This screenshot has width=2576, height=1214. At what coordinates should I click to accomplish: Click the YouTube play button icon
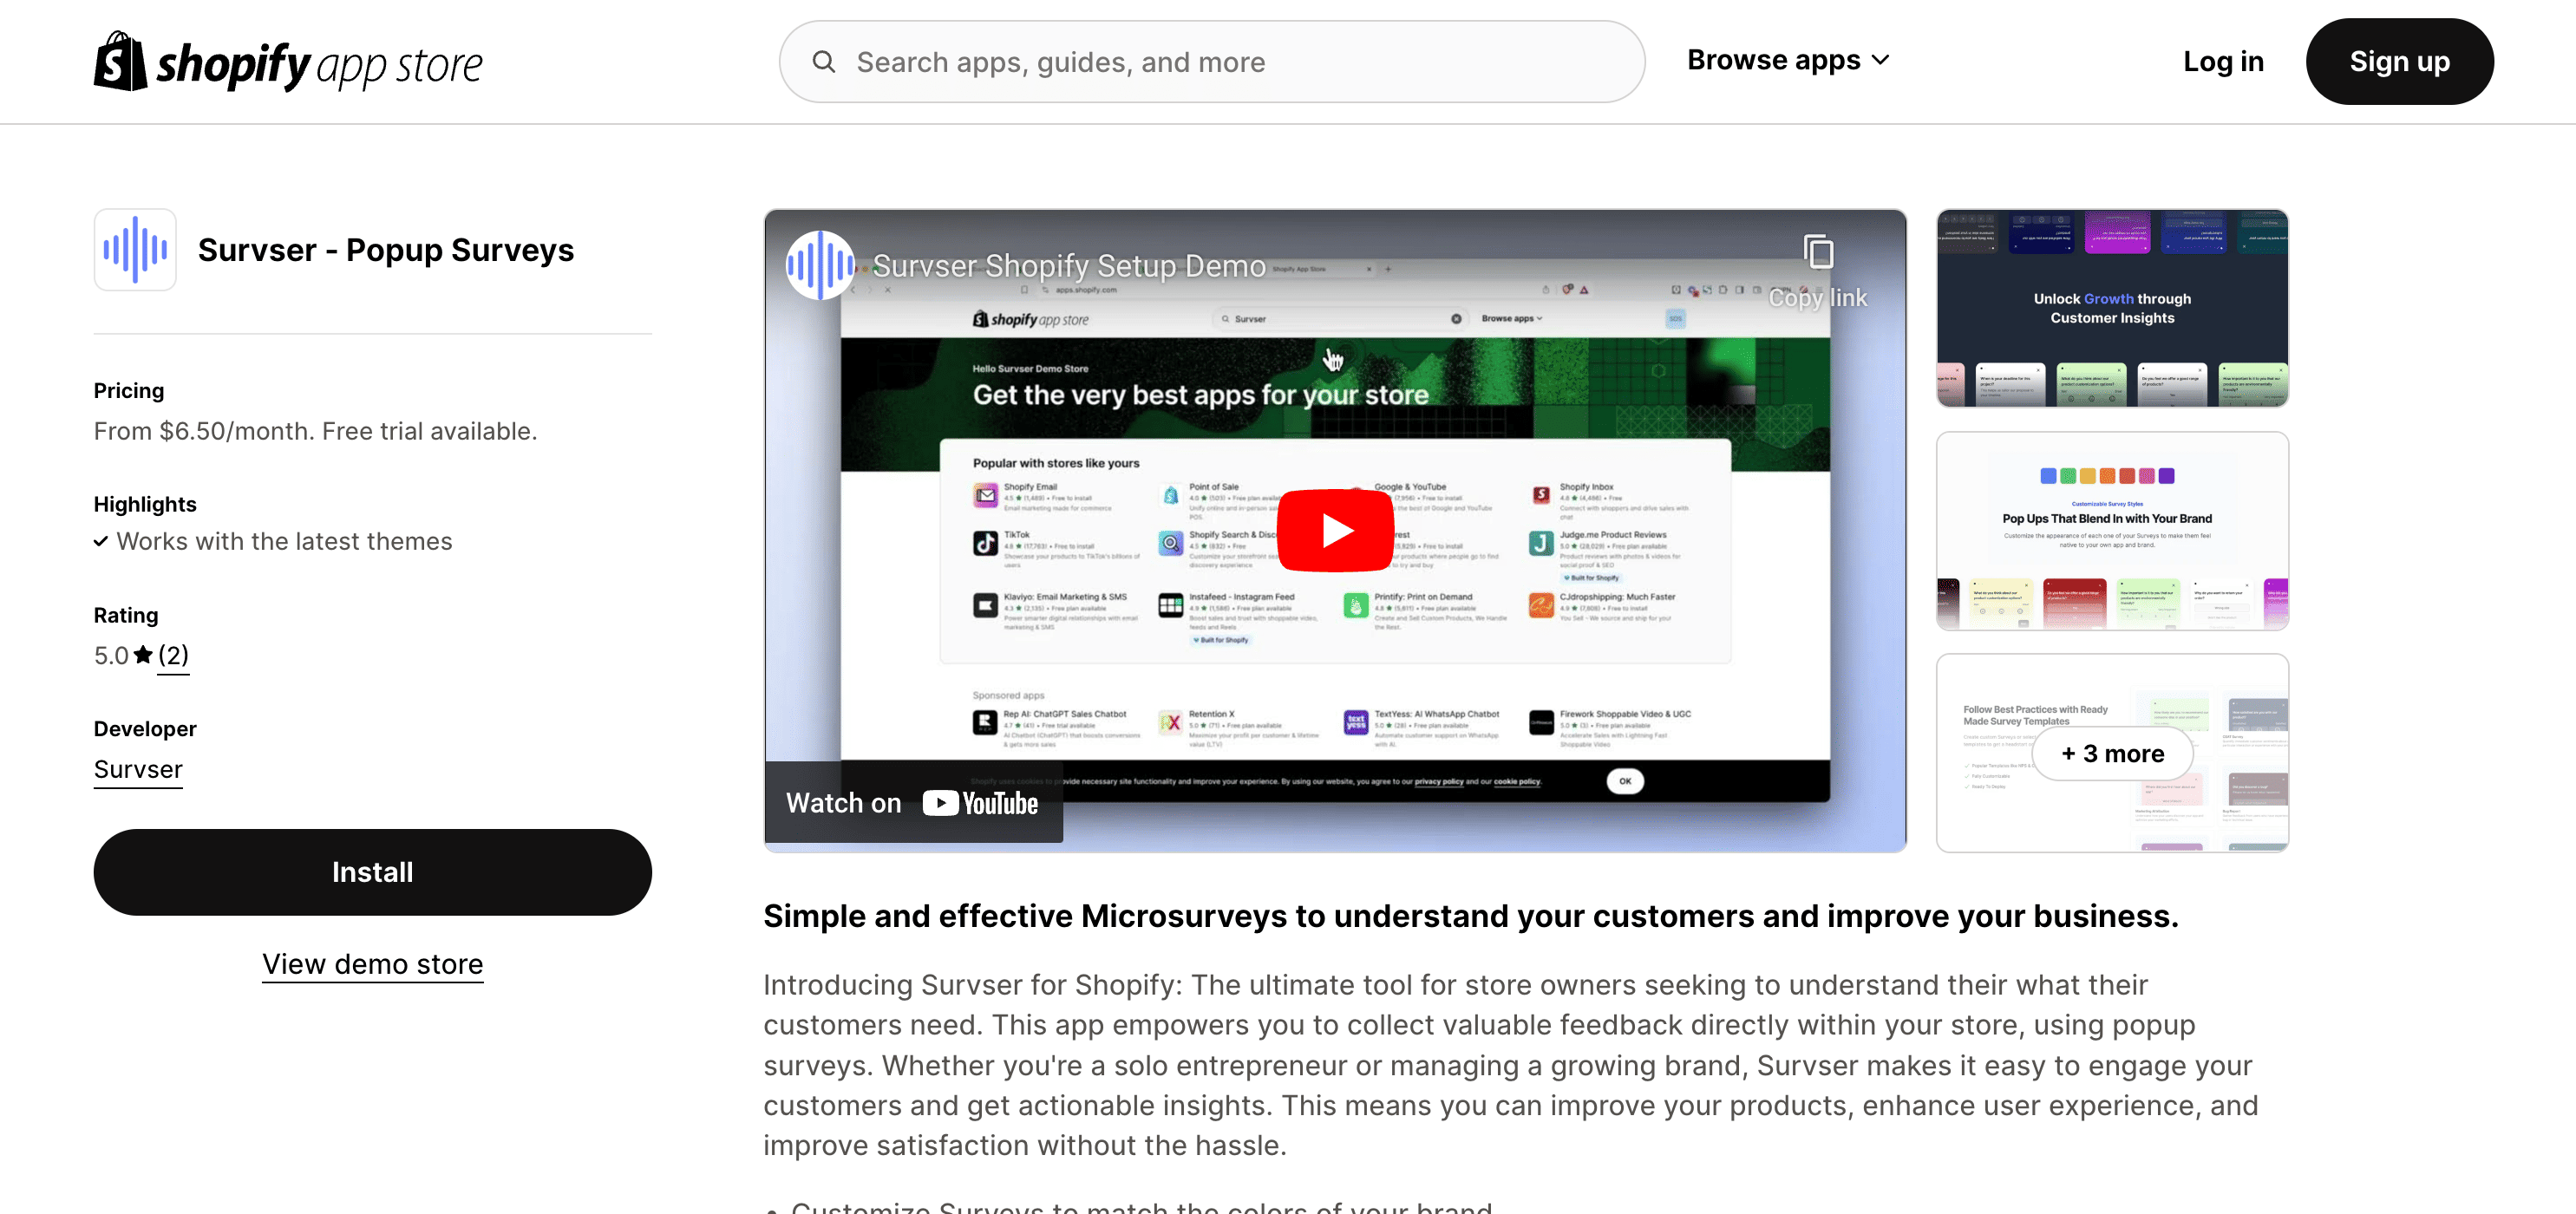(x=1336, y=531)
